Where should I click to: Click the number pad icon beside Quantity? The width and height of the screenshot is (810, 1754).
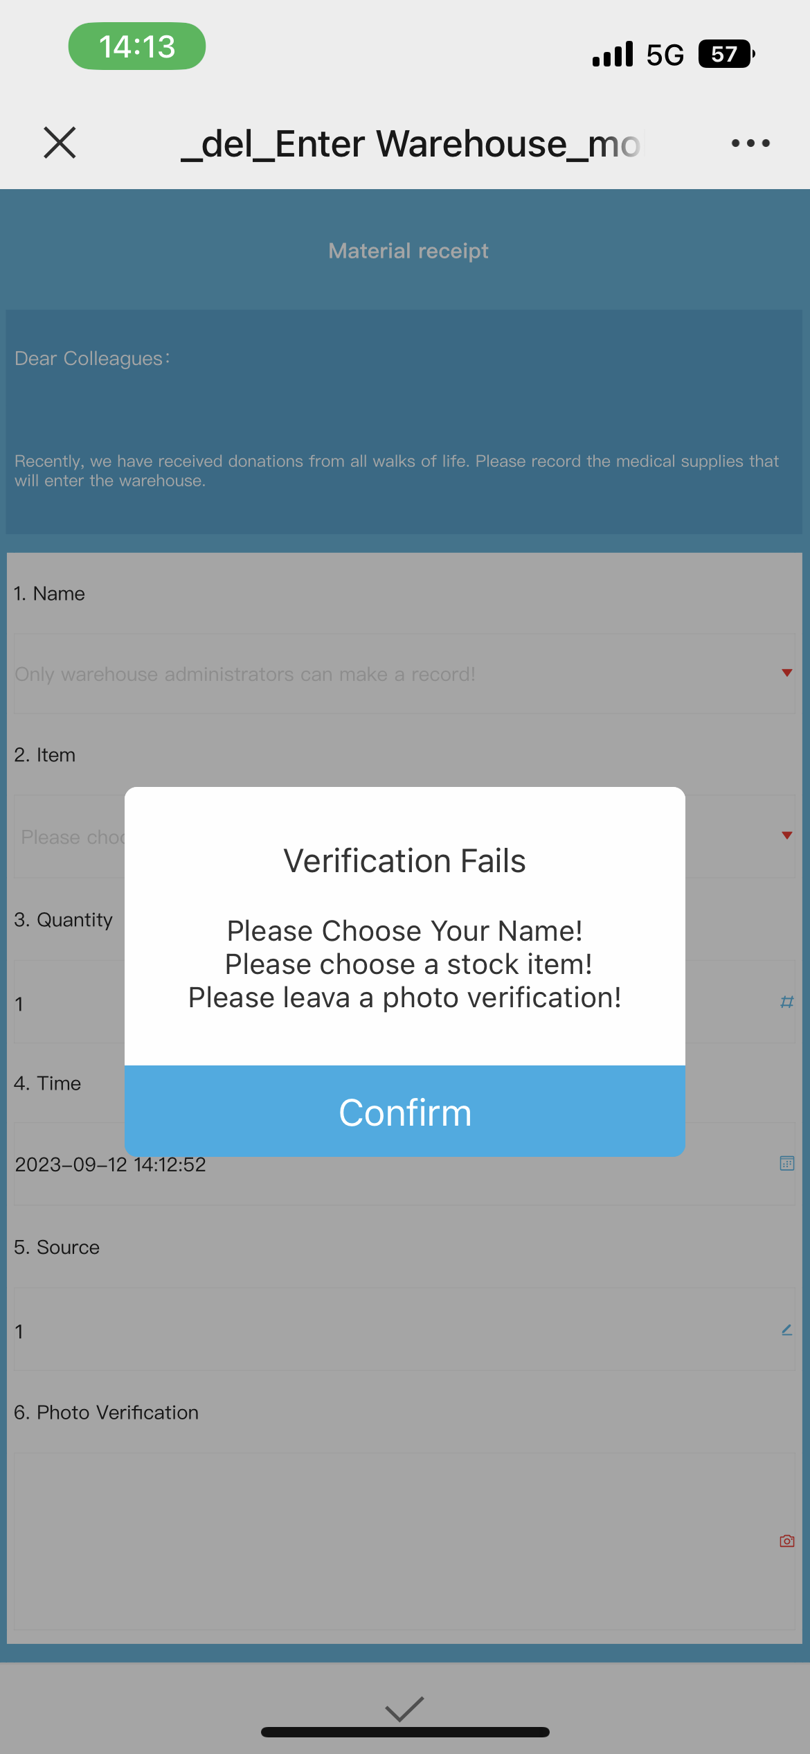787,1002
